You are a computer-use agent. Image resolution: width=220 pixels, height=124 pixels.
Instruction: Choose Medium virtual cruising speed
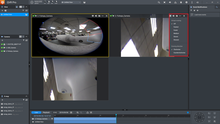click(176, 33)
